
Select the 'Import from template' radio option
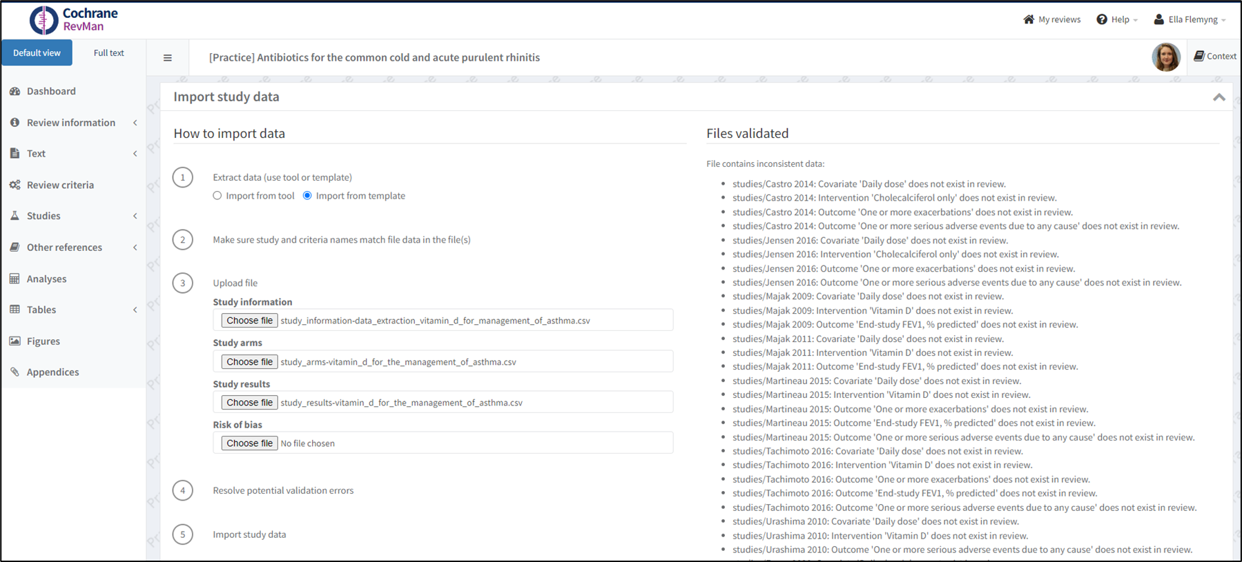(307, 196)
